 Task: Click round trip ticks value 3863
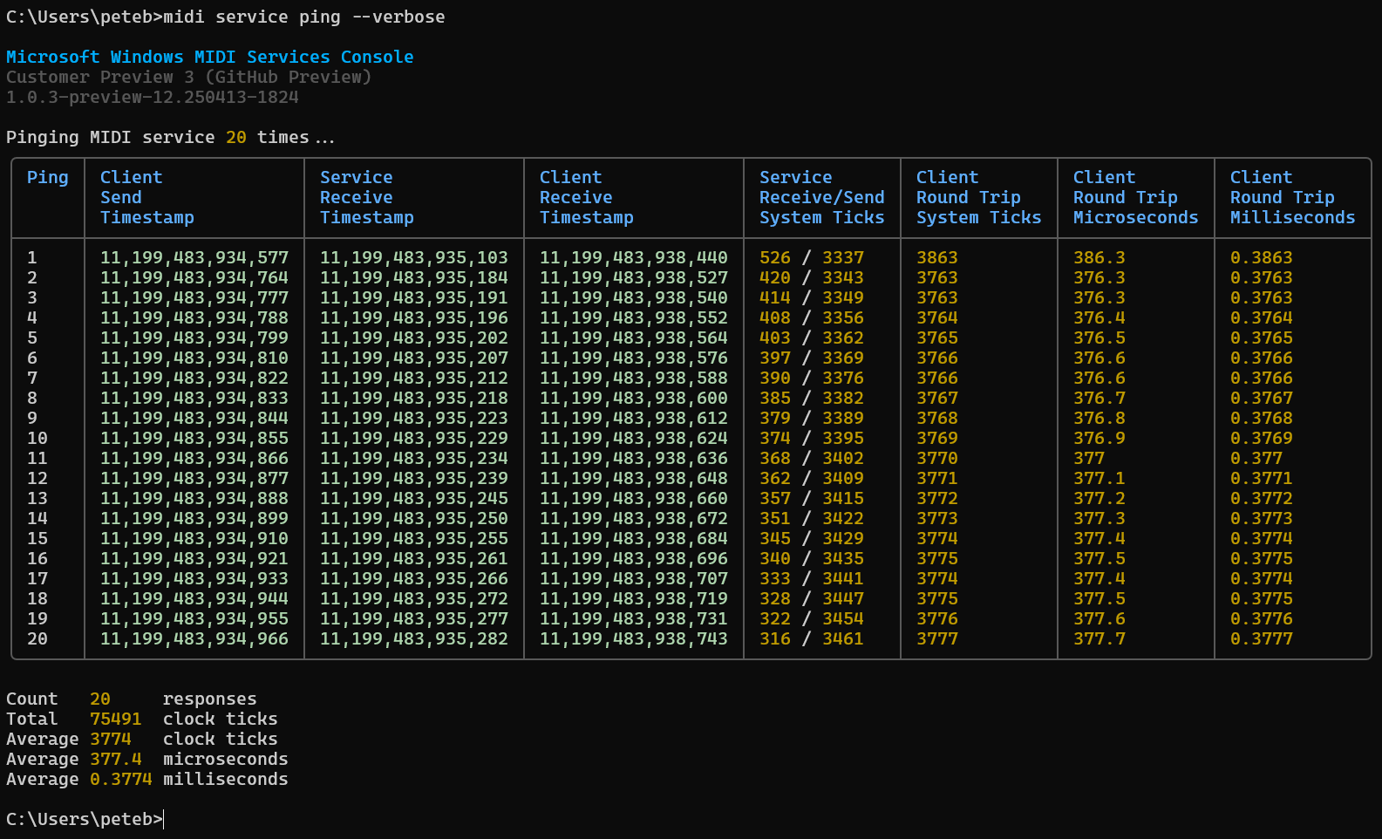point(937,257)
